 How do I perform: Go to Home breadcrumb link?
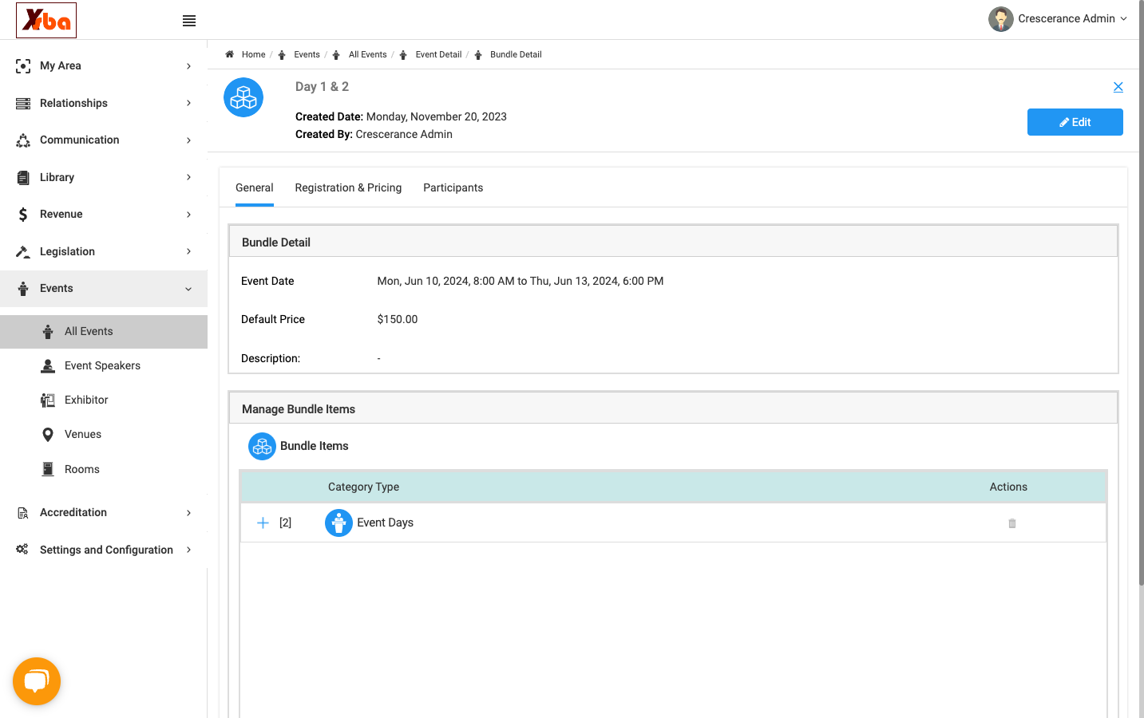253,55
